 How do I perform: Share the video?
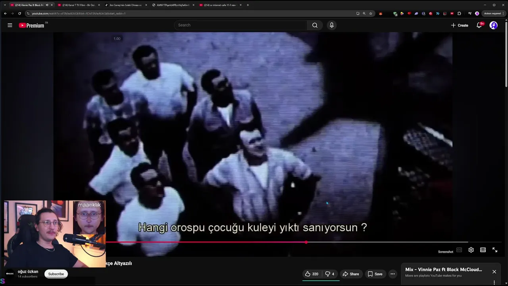351,274
